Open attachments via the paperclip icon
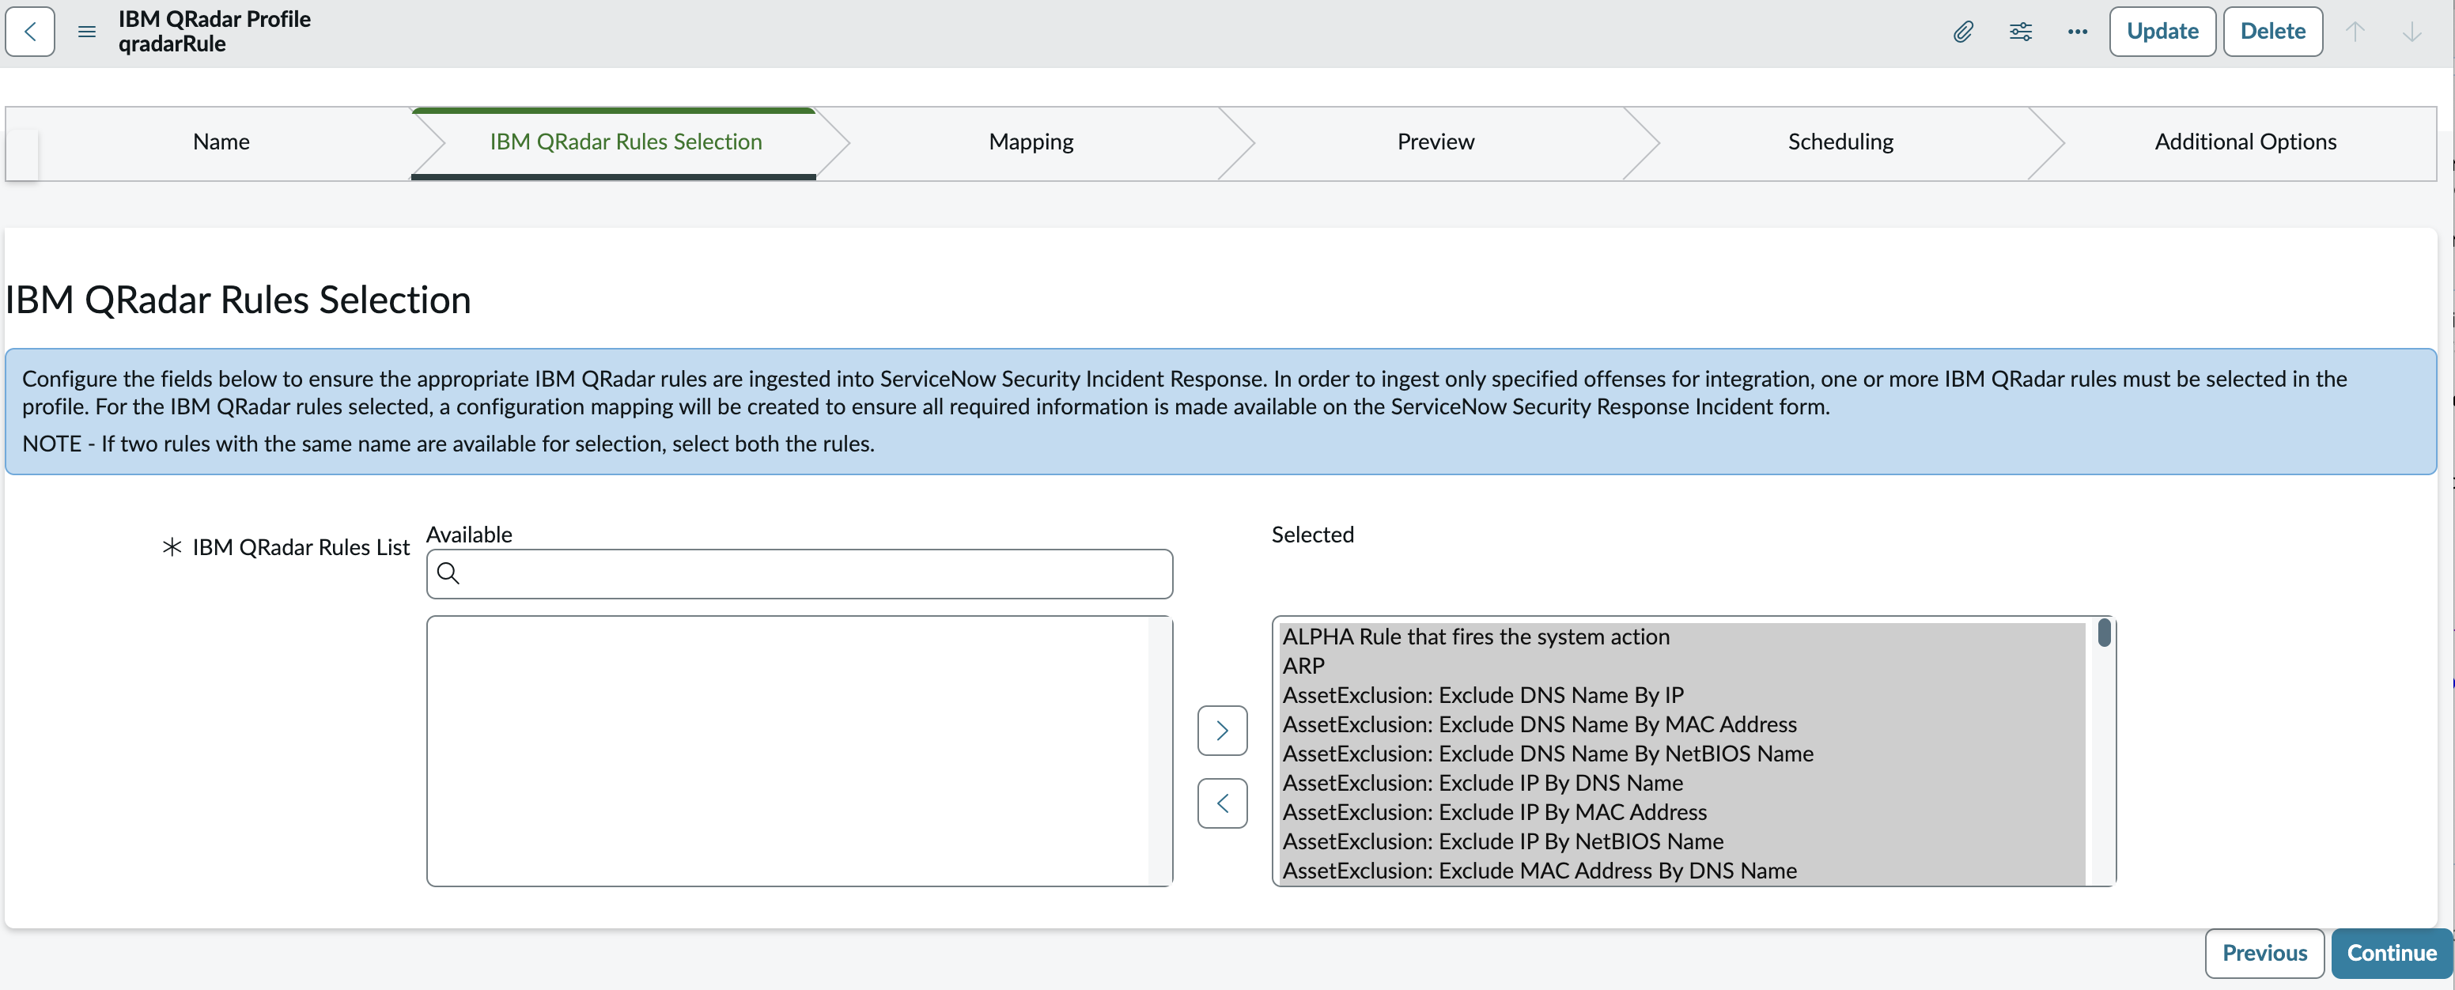 1962,32
